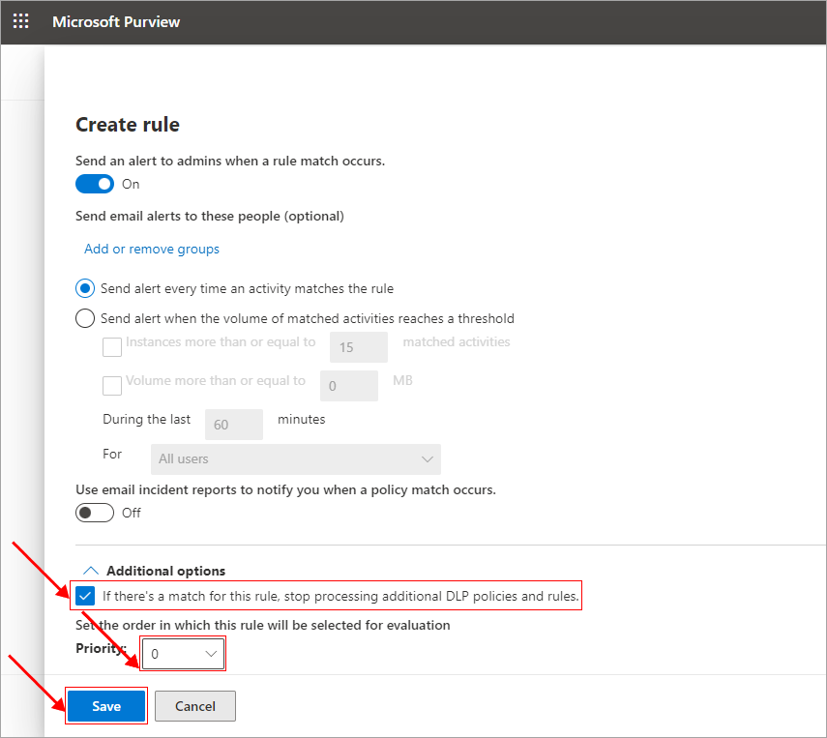827x738 pixels.
Task: Click the During the last minutes field
Action: (x=234, y=425)
